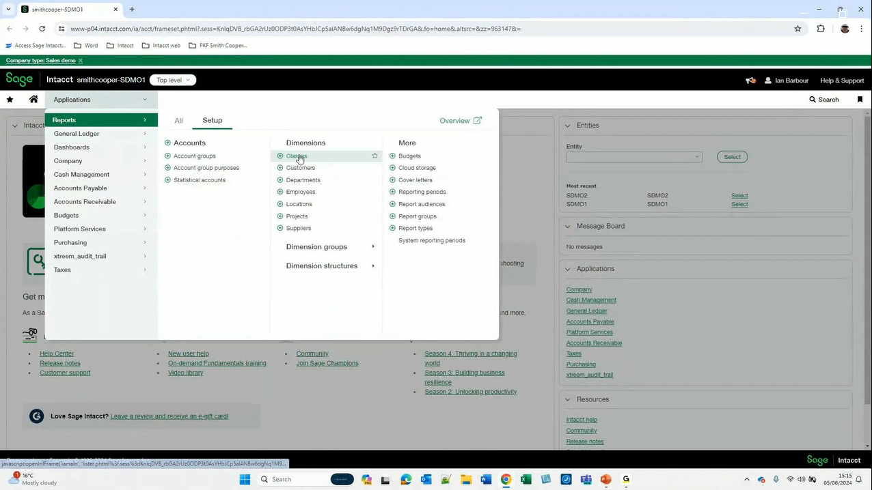The height and width of the screenshot is (490, 872).
Task: Open the Ian Barbour user menu
Action: [x=787, y=81]
